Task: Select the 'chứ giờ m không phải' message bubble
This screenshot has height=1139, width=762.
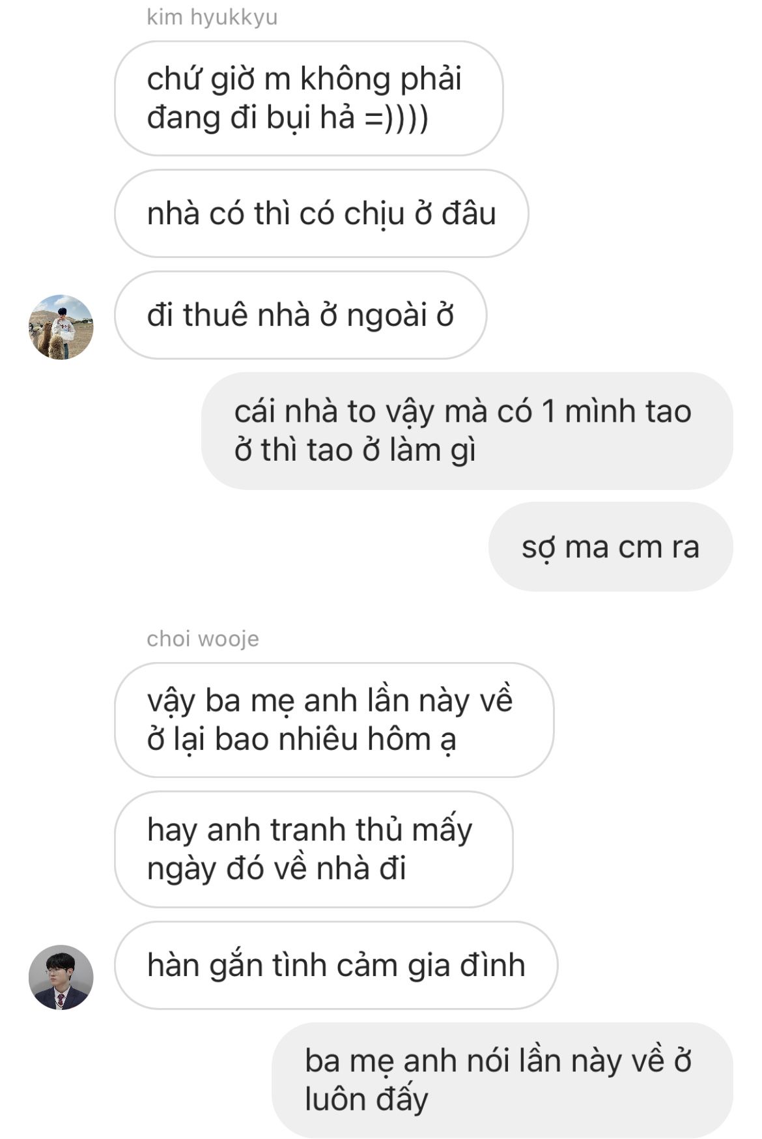Action: tap(309, 98)
